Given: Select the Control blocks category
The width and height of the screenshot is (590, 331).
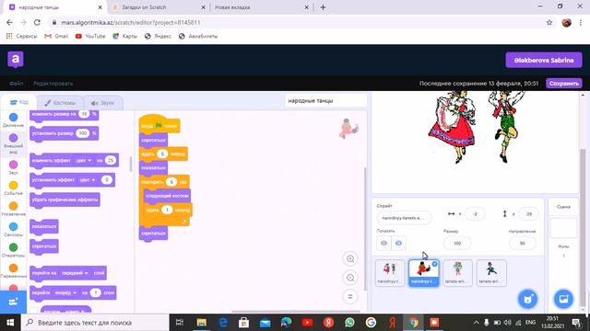Looking at the screenshot, I should (x=13, y=209).
